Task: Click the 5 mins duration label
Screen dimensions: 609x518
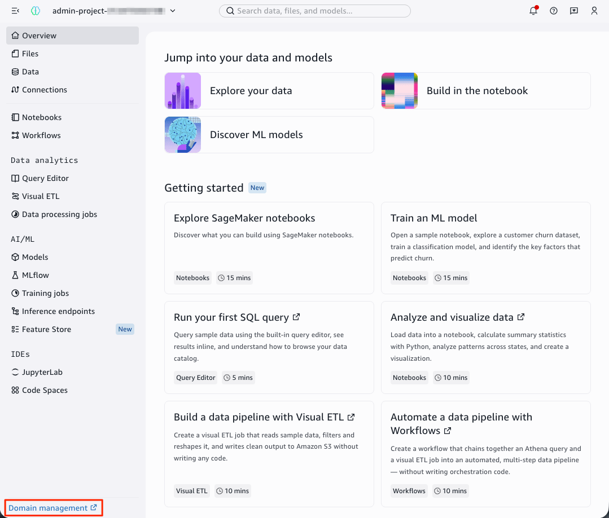Action: pos(239,378)
